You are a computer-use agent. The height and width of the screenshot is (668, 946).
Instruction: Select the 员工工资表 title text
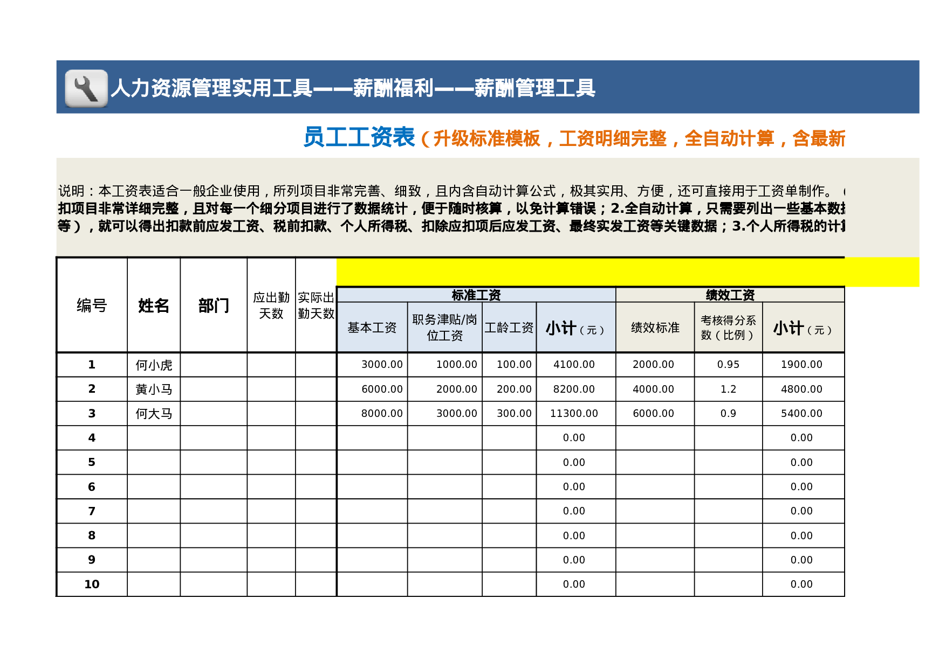coord(359,138)
